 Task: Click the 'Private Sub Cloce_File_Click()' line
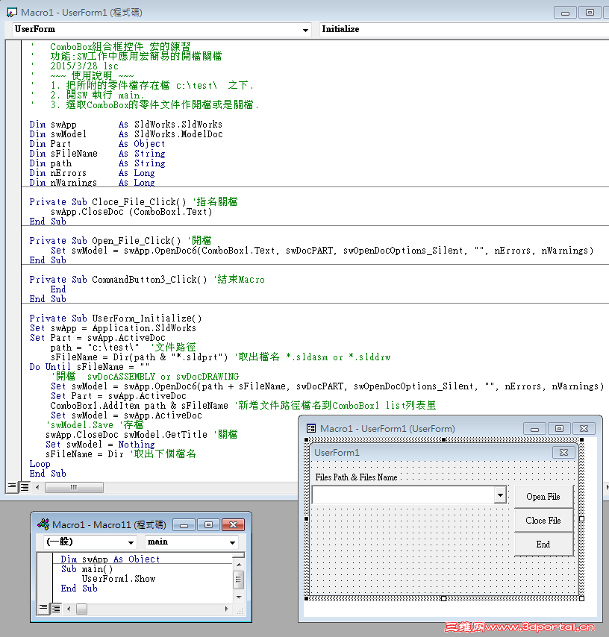[x=107, y=202]
